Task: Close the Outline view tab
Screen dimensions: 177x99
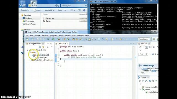Action: (x=148, y=77)
